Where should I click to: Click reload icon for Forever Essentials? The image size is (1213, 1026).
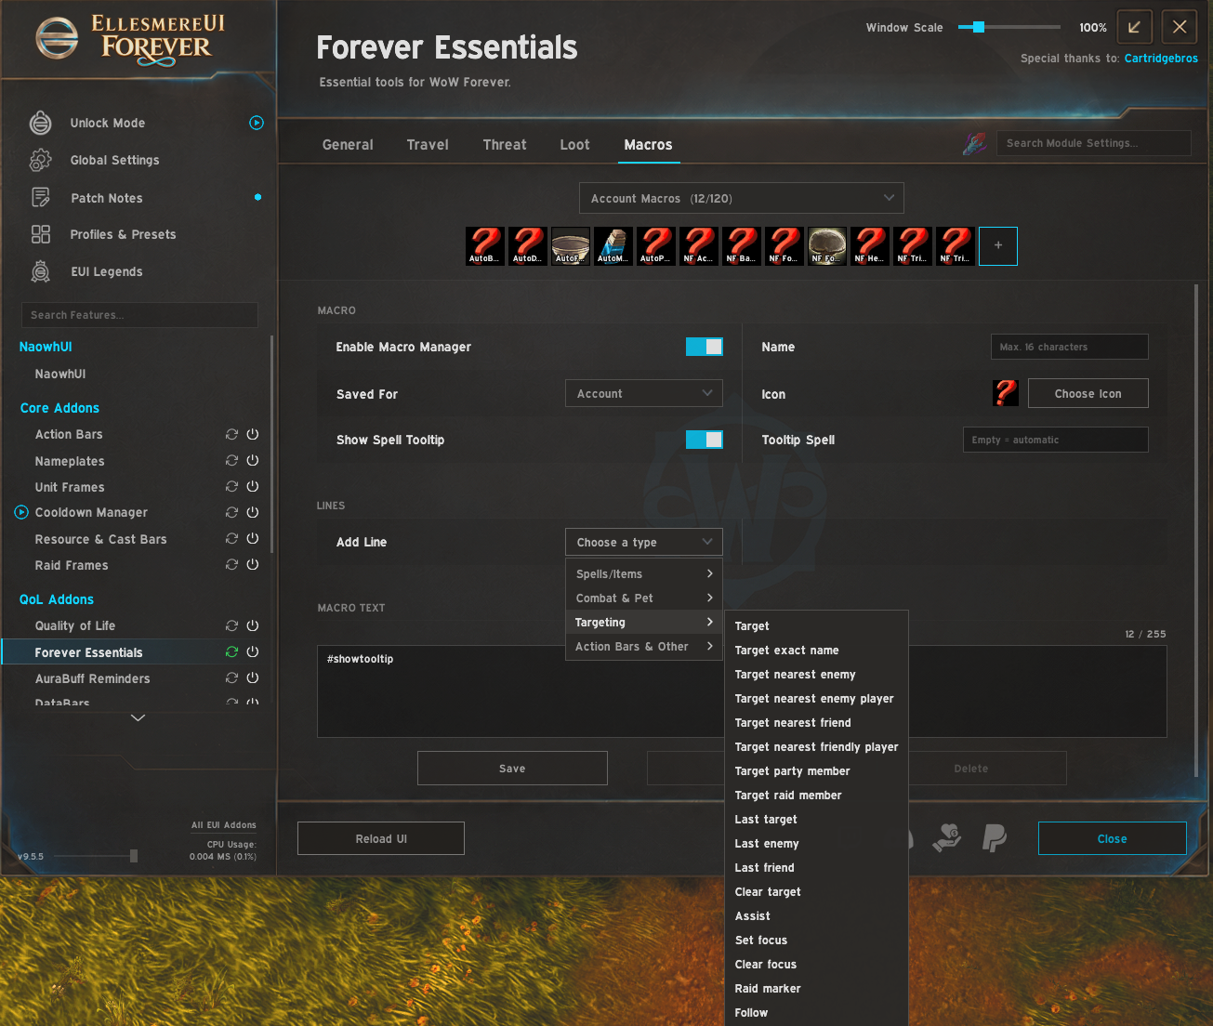point(231,651)
